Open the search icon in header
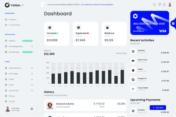This screenshot has height=117, width=176. pyautogui.click(x=154, y=5)
